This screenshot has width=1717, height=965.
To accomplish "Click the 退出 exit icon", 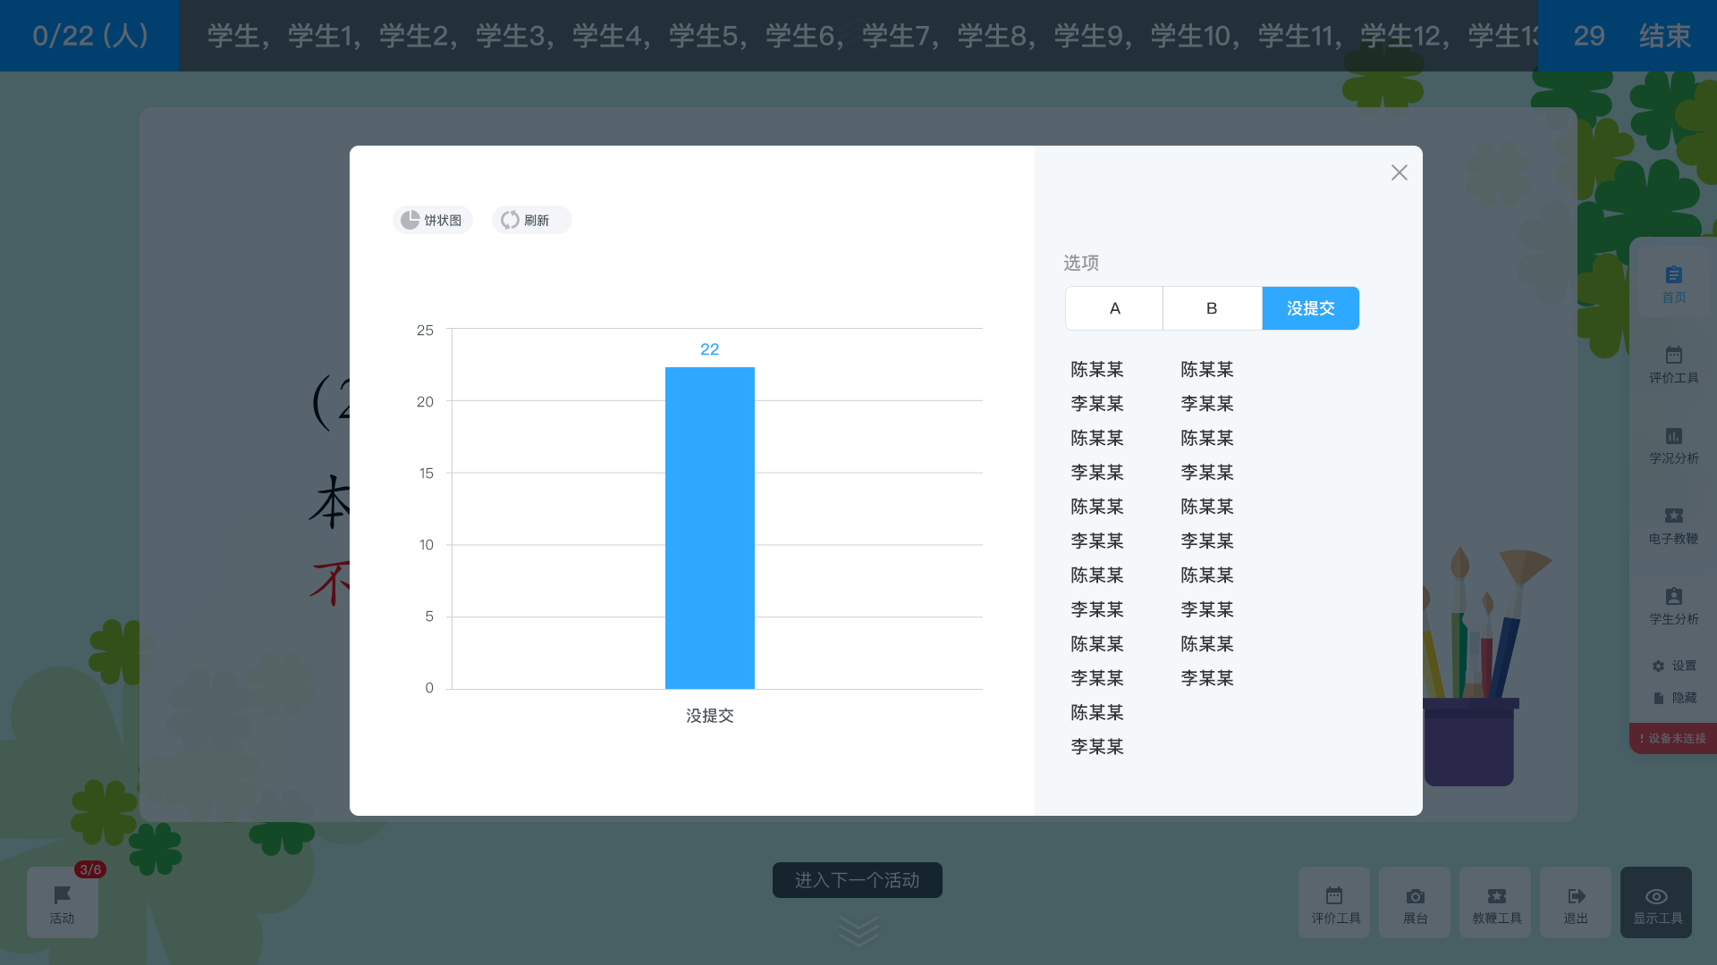I will point(1575,902).
